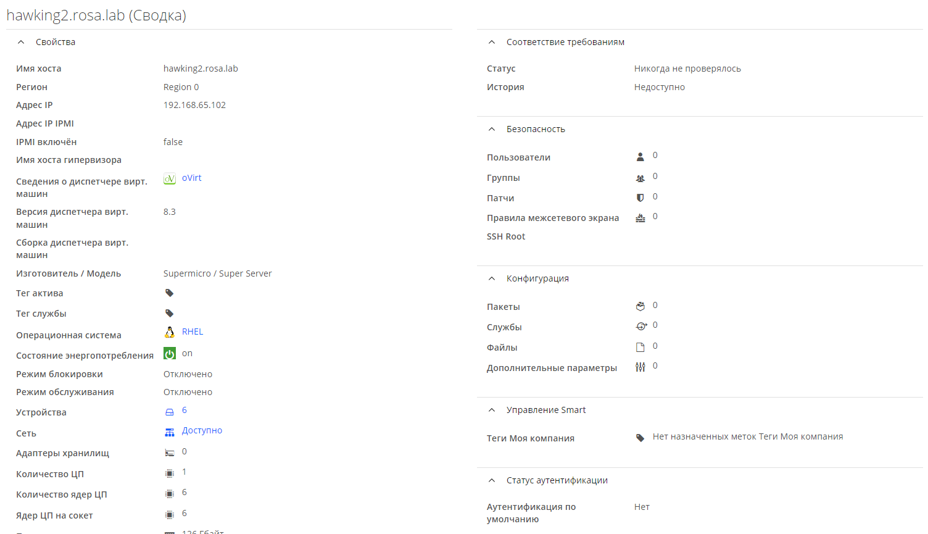The height and width of the screenshot is (534, 928).
Task: Collapse the Управление Smart section
Action: [x=492, y=410]
